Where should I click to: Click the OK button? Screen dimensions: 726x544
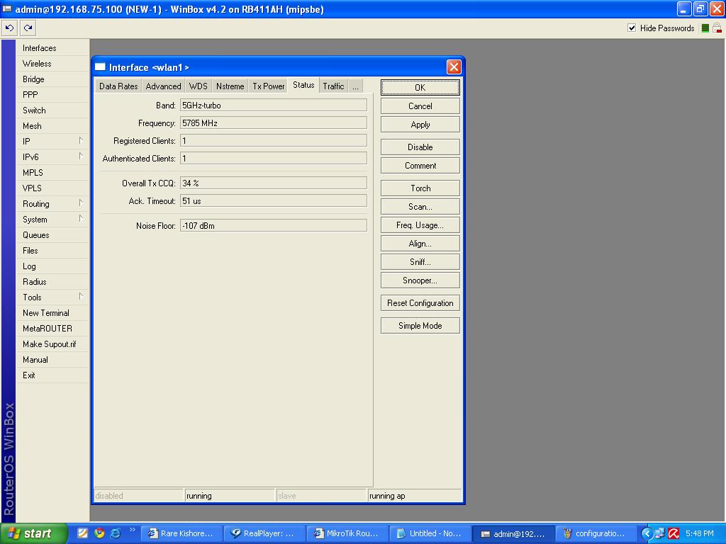[420, 87]
